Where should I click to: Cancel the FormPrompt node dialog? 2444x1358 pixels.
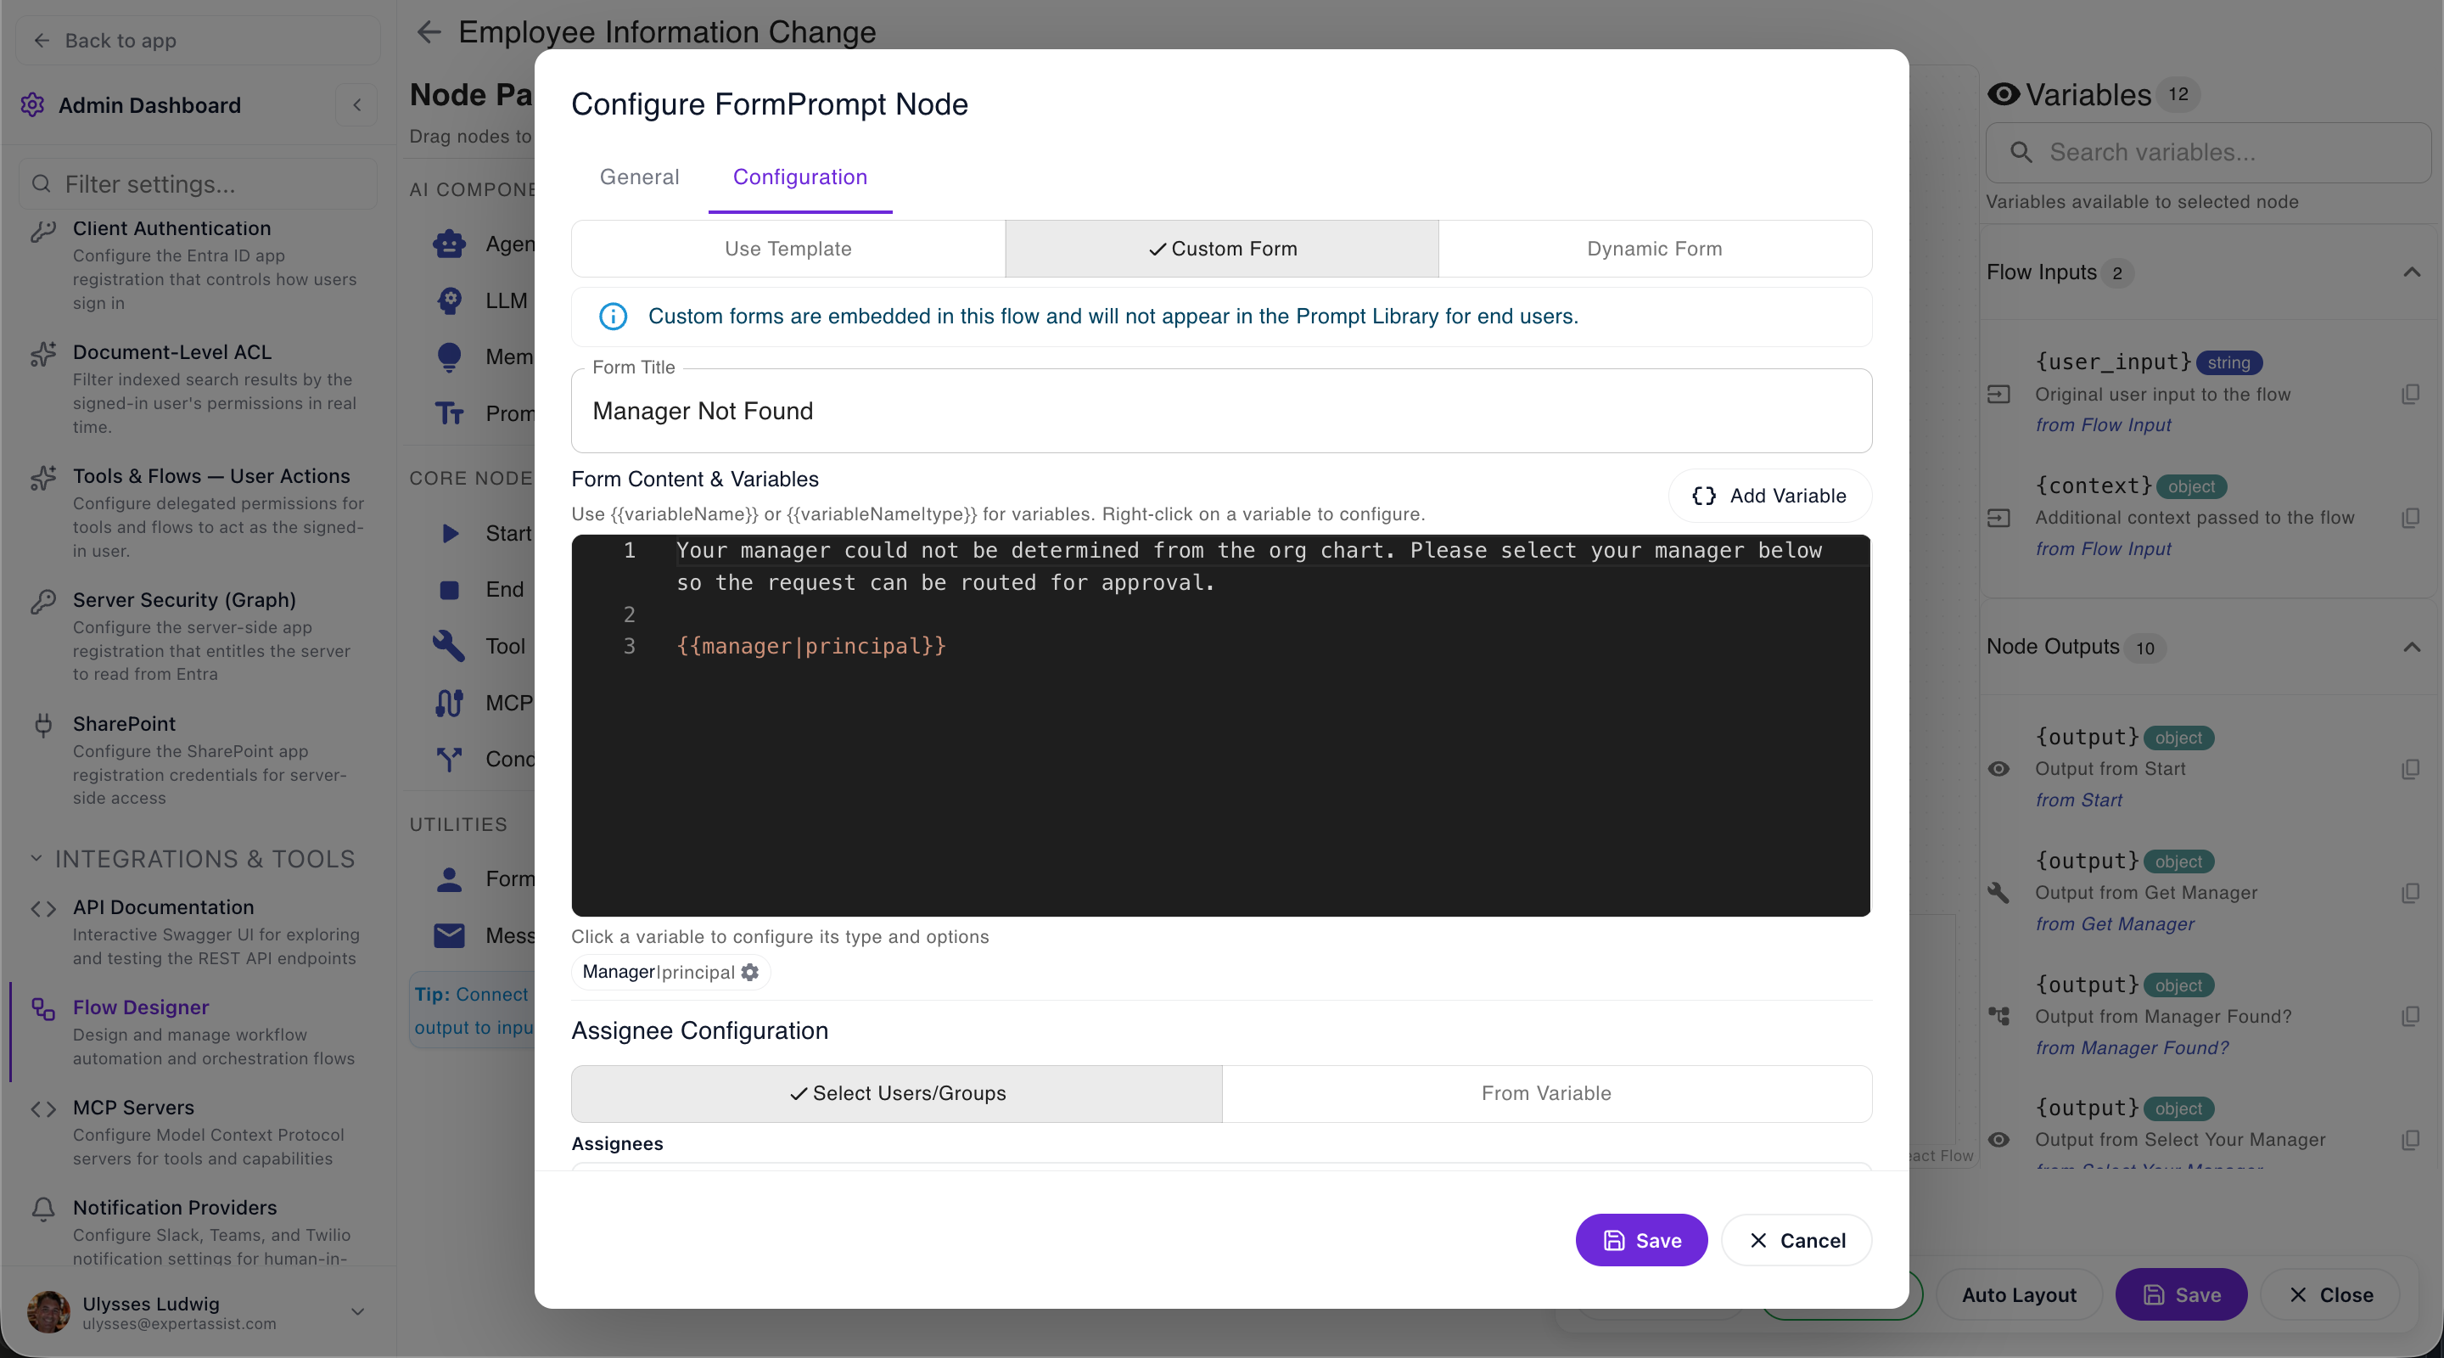coord(1797,1240)
